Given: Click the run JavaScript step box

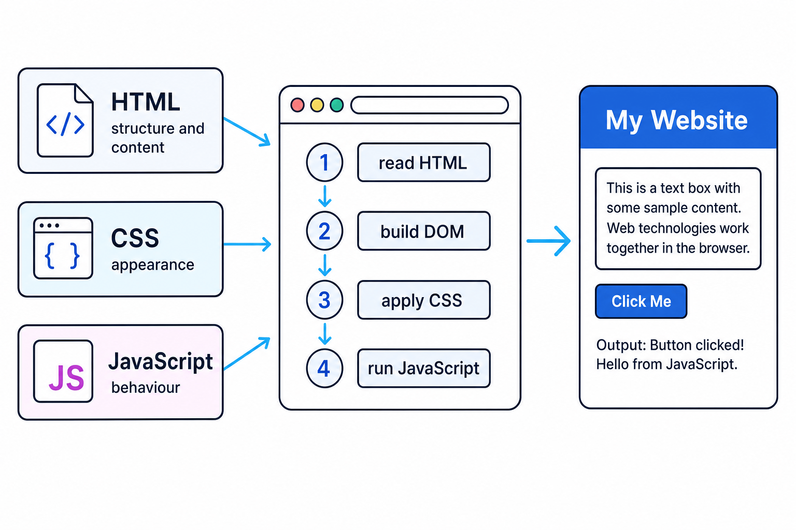Looking at the screenshot, I should 424,368.
